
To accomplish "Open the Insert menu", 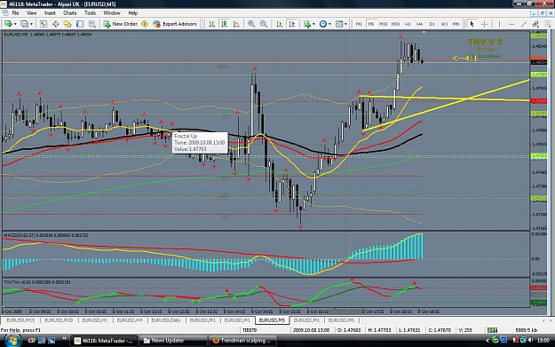I will click(50, 13).
